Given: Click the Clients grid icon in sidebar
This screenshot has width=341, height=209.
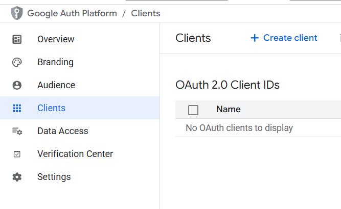Looking at the screenshot, I should 17,108.
